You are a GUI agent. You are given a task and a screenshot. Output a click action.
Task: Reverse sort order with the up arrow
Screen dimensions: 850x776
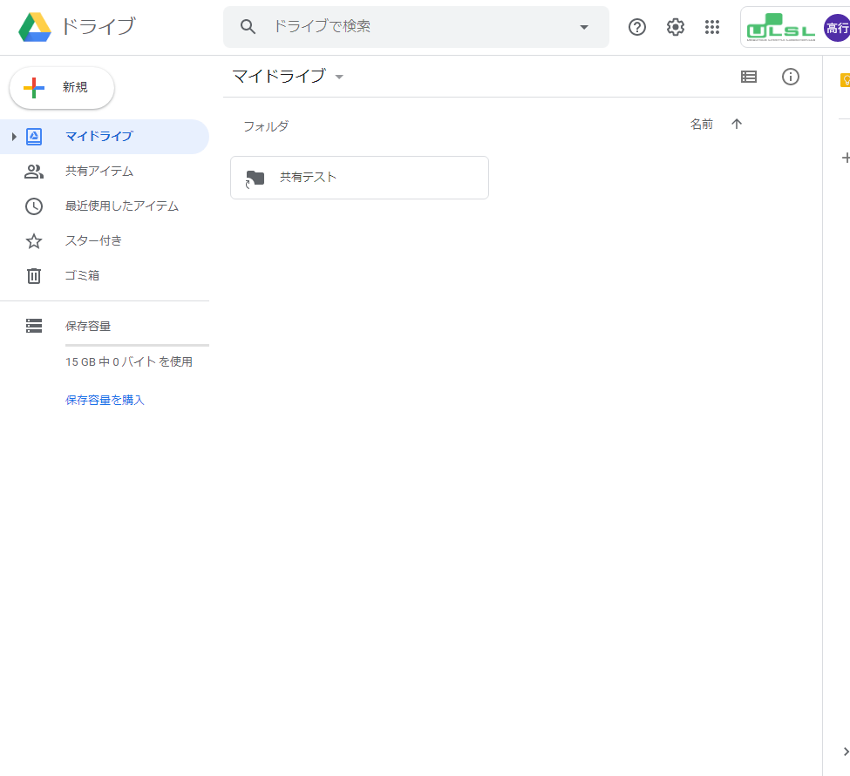(x=736, y=124)
